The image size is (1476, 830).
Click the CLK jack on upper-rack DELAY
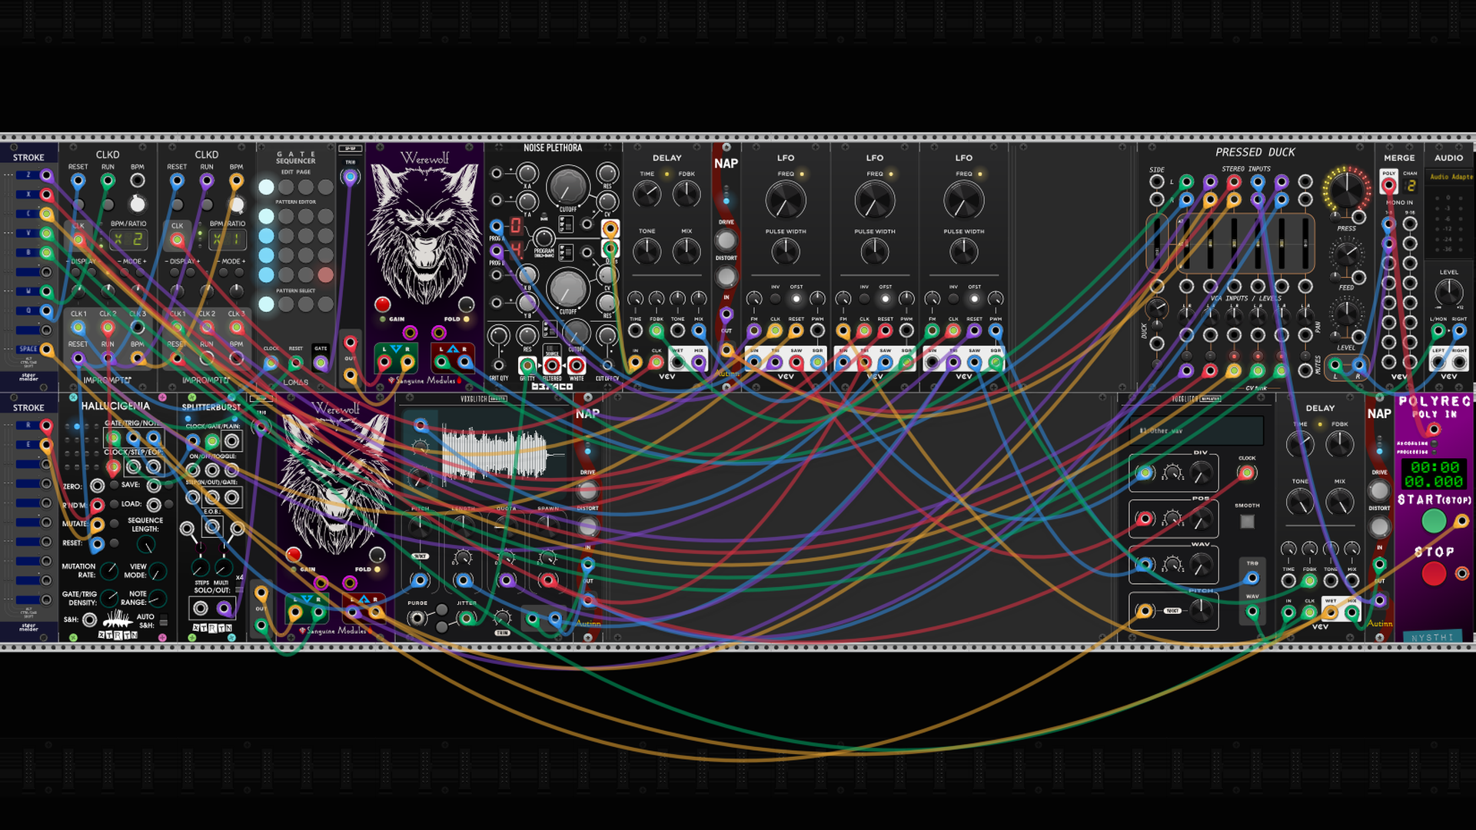657,361
